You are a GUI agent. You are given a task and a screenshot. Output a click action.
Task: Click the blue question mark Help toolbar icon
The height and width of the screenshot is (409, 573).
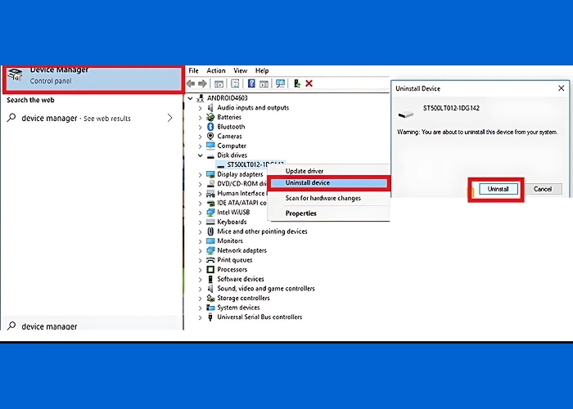pos(252,83)
